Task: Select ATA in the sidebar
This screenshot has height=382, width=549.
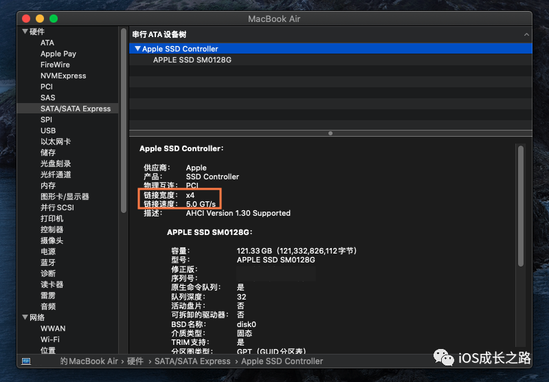Action: [x=47, y=43]
